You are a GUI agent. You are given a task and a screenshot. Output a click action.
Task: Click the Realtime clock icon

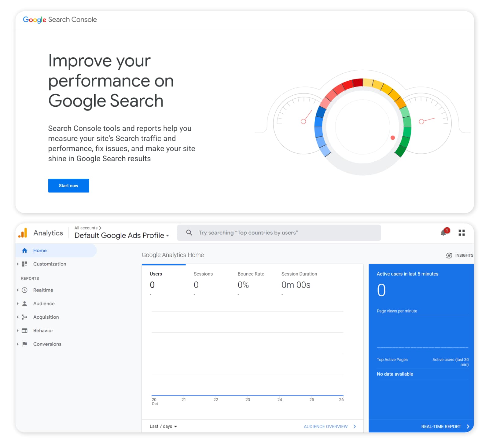click(25, 290)
